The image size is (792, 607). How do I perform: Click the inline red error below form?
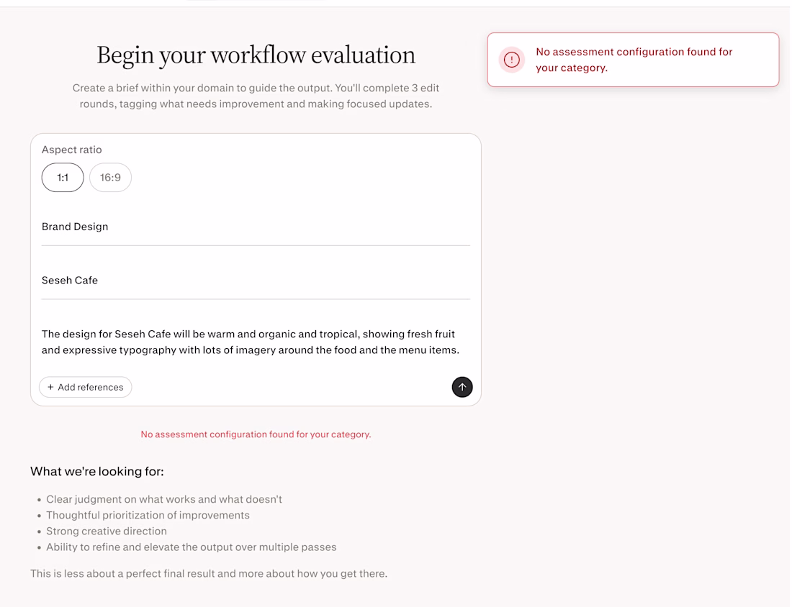[256, 434]
